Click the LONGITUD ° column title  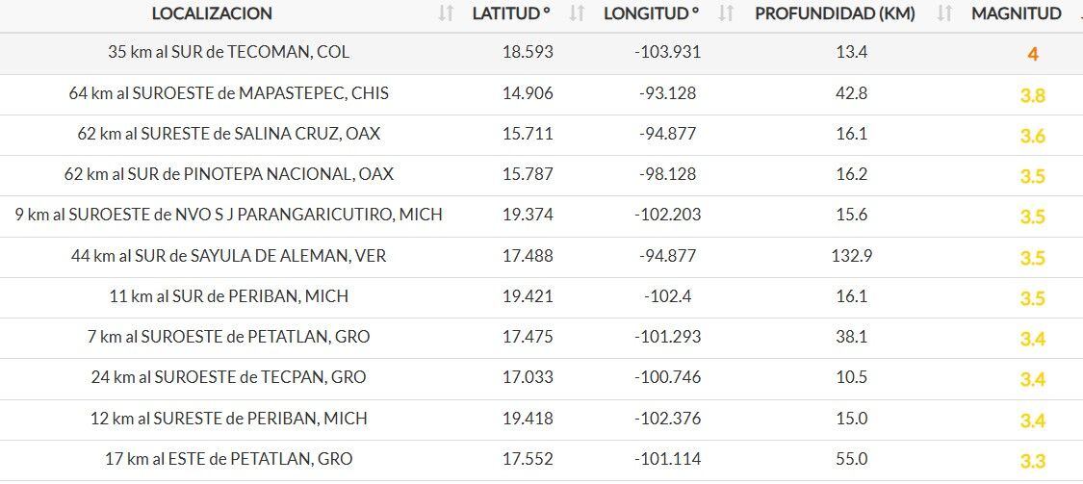pos(651,13)
